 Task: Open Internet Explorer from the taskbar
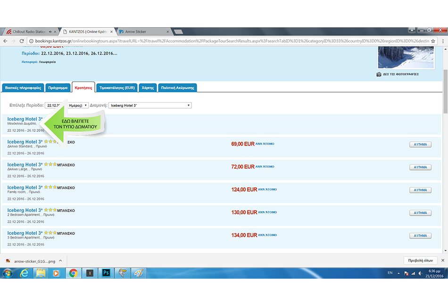[25, 273]
